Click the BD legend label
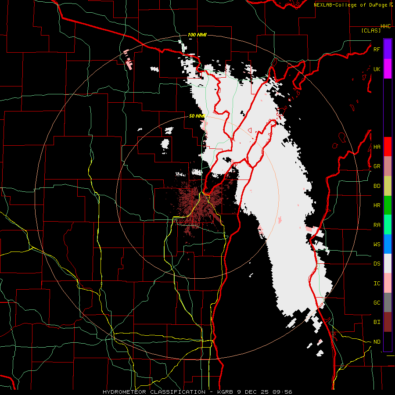This screenshot has width=395, height=395. [377, 186]
